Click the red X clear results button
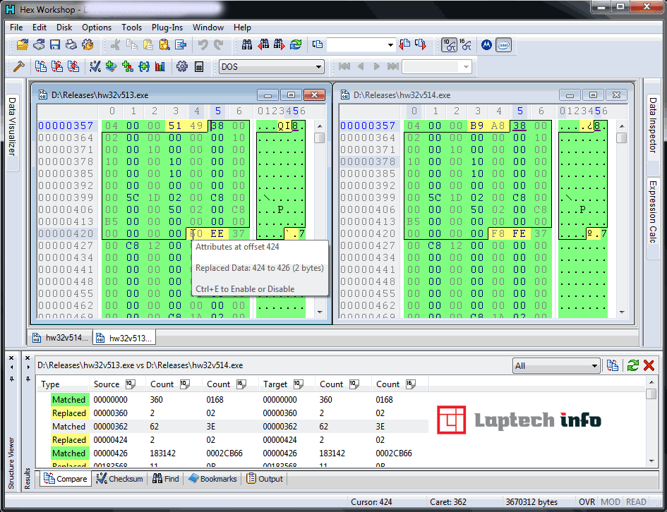The width and height of the screenshot is (667, 512). [x=649, y=365]
